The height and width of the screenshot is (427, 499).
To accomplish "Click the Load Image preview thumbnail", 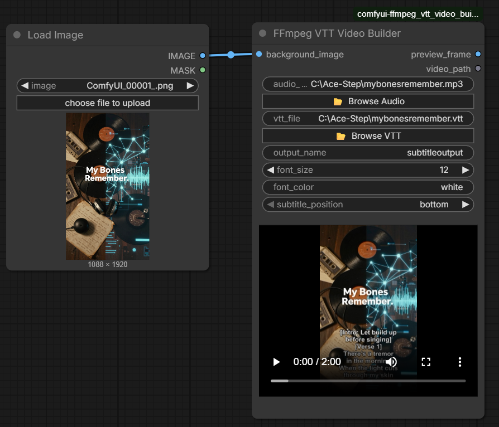I will (108, 186).
